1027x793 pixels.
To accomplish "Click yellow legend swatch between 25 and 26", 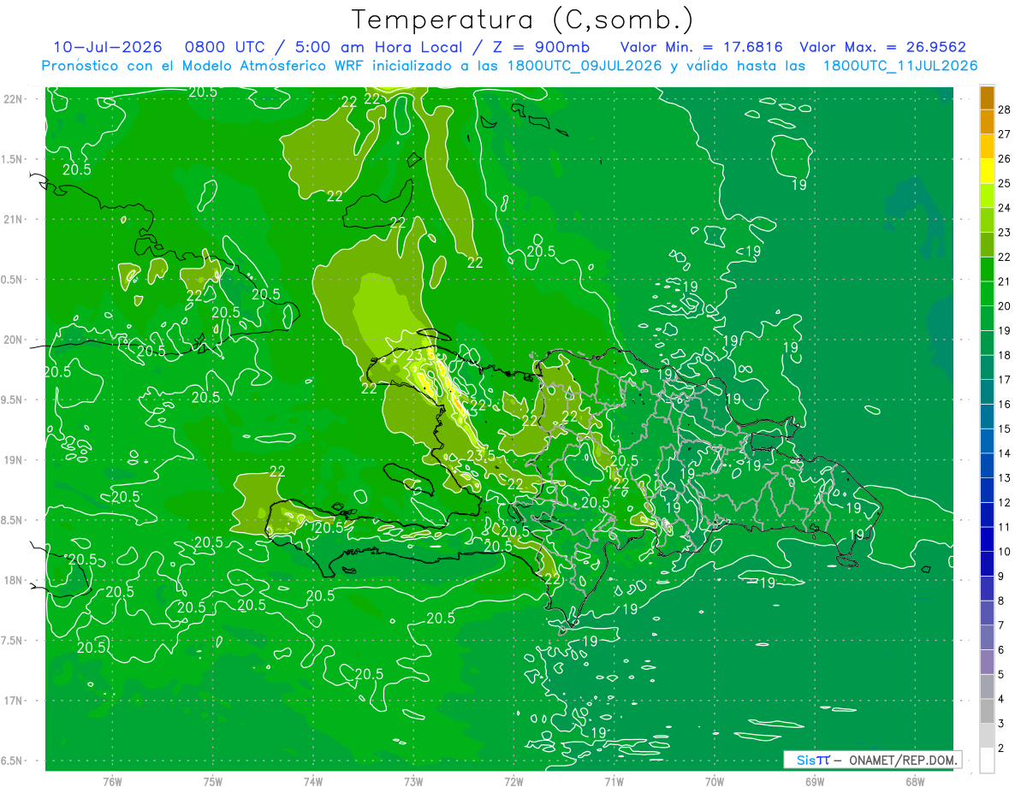I will tap(987, 171).
